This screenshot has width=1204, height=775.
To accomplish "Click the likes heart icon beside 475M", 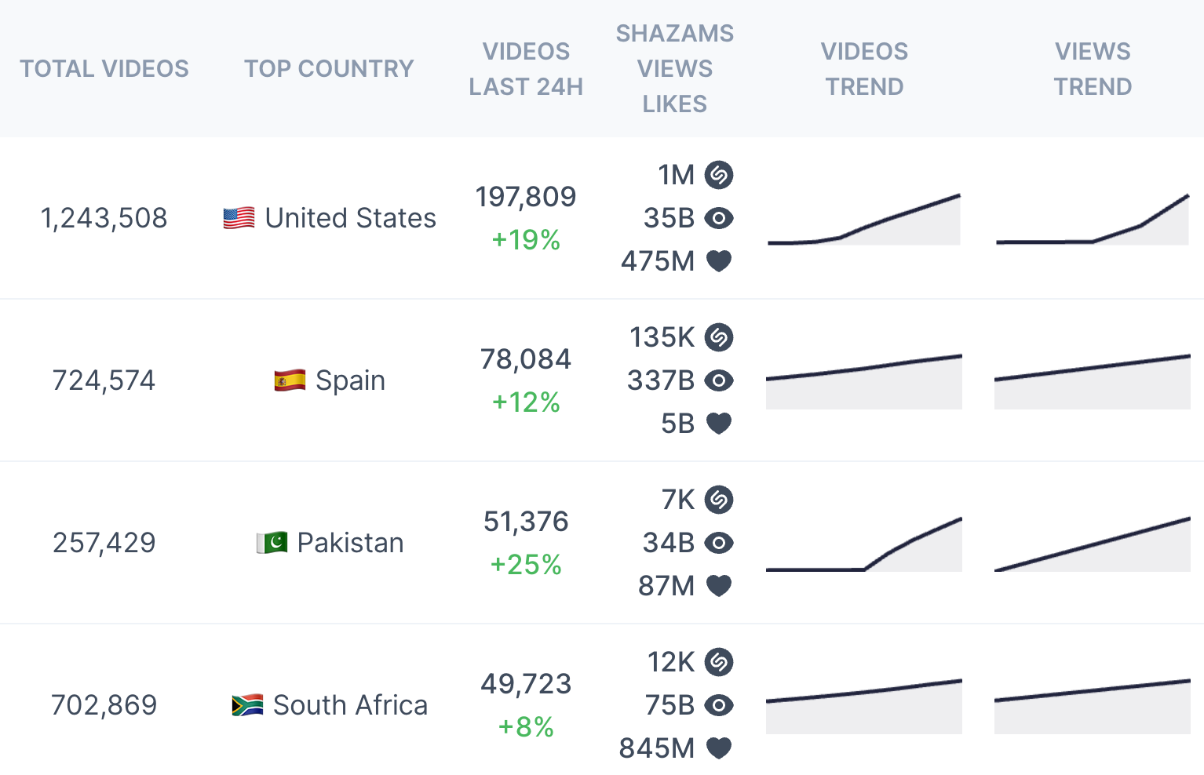I will click(x=718, y=261).
